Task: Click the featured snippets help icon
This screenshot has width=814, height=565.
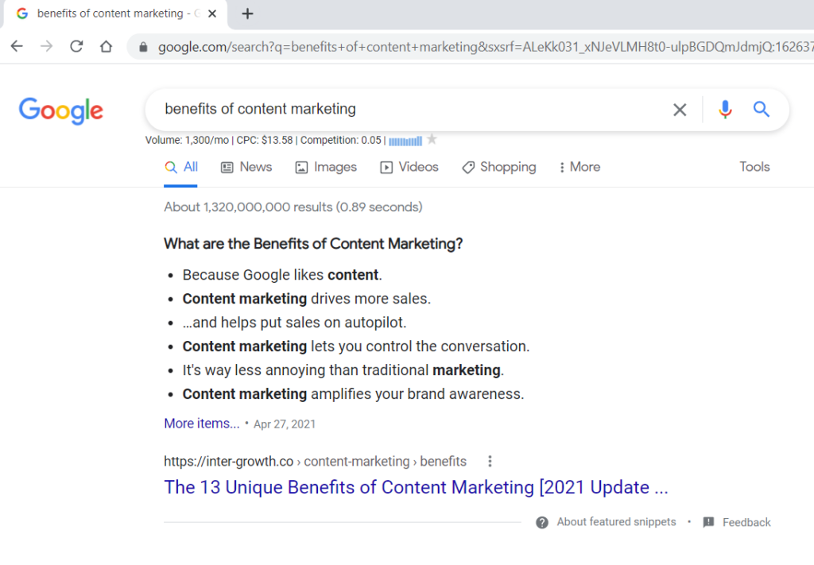Action: pyautogui.click(x=542, y=522)
